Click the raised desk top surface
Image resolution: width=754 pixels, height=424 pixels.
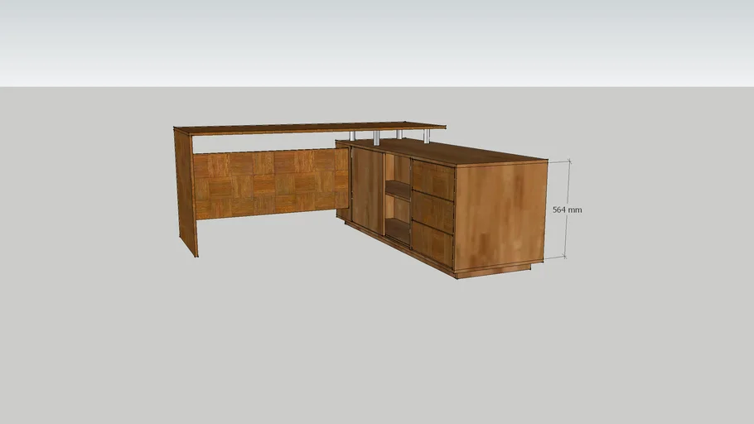307,127
